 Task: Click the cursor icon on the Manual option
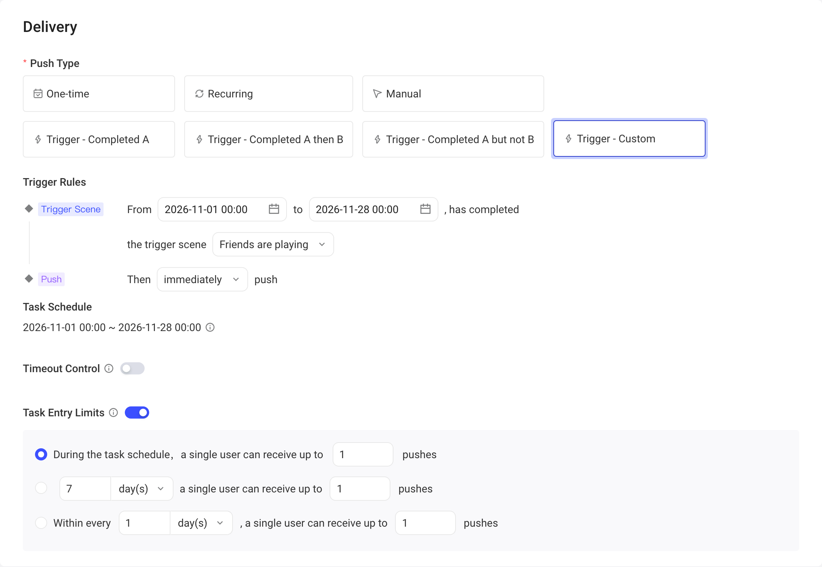[377, 94]
